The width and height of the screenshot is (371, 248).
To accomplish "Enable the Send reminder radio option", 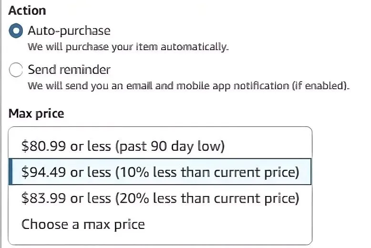I will (16, 70).
